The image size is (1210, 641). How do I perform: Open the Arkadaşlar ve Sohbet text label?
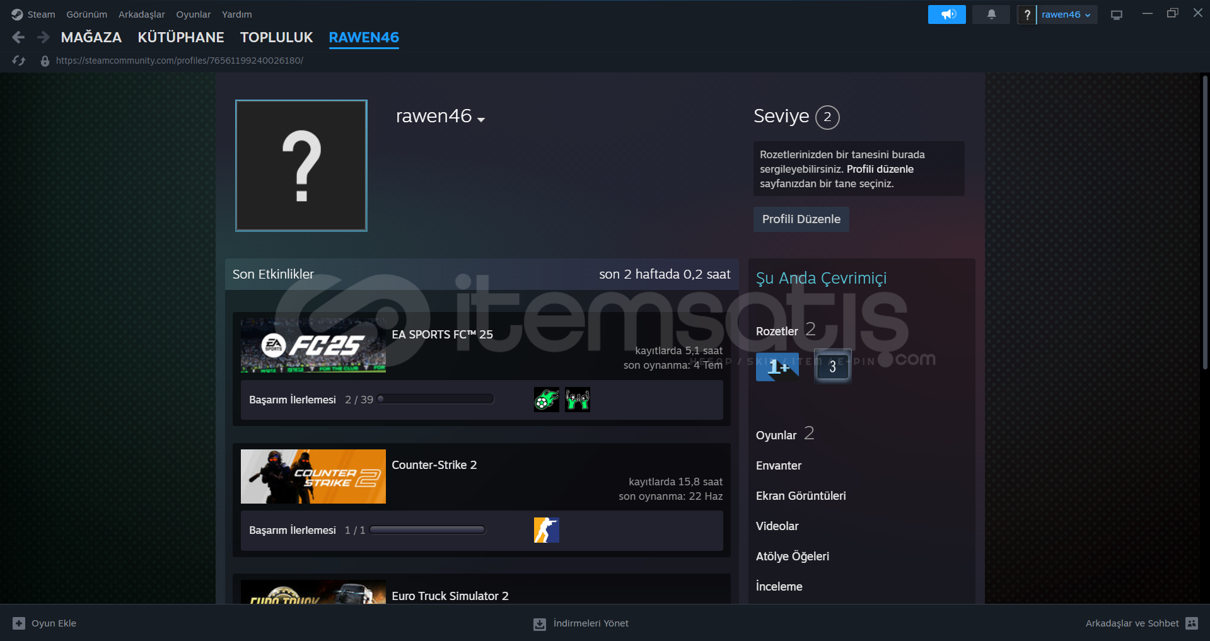(x=1132, y=623)
